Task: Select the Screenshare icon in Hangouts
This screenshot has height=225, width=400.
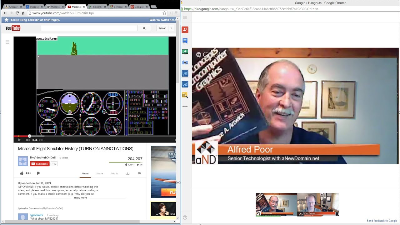Action: coord(185,52)
